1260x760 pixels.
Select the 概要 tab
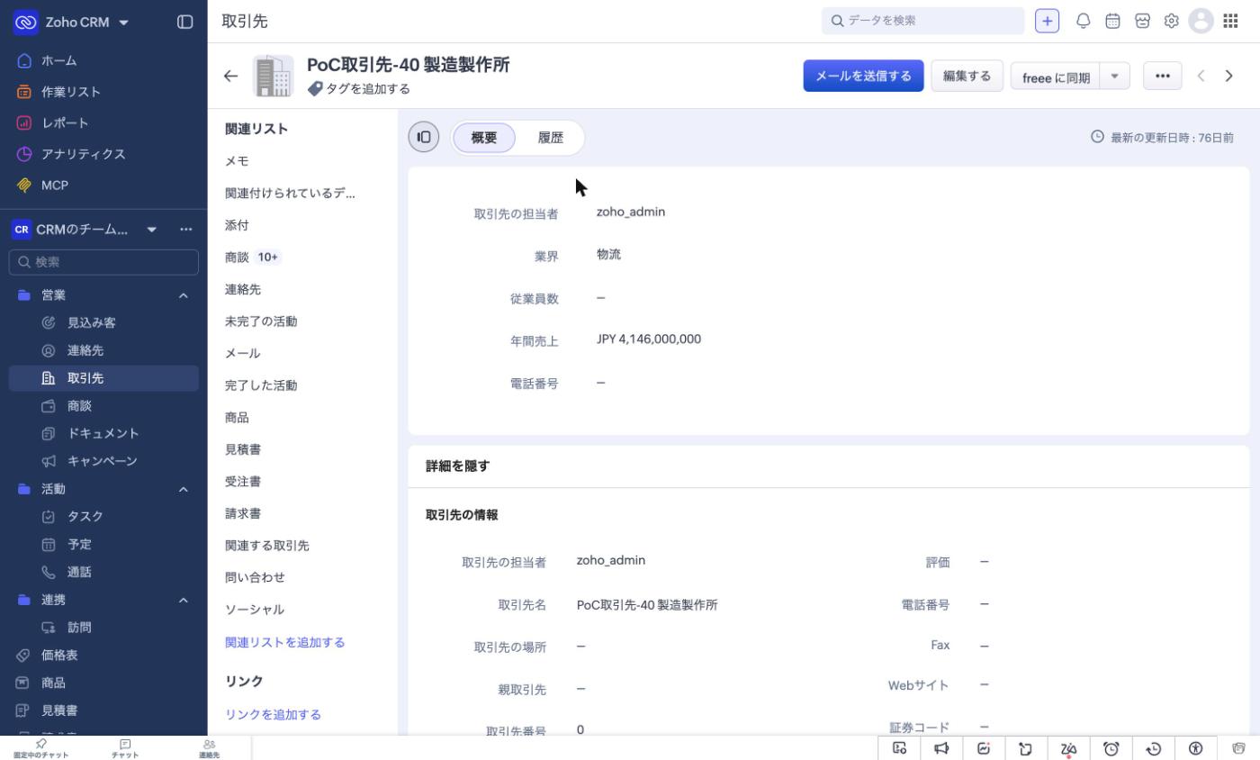[483, 138]
